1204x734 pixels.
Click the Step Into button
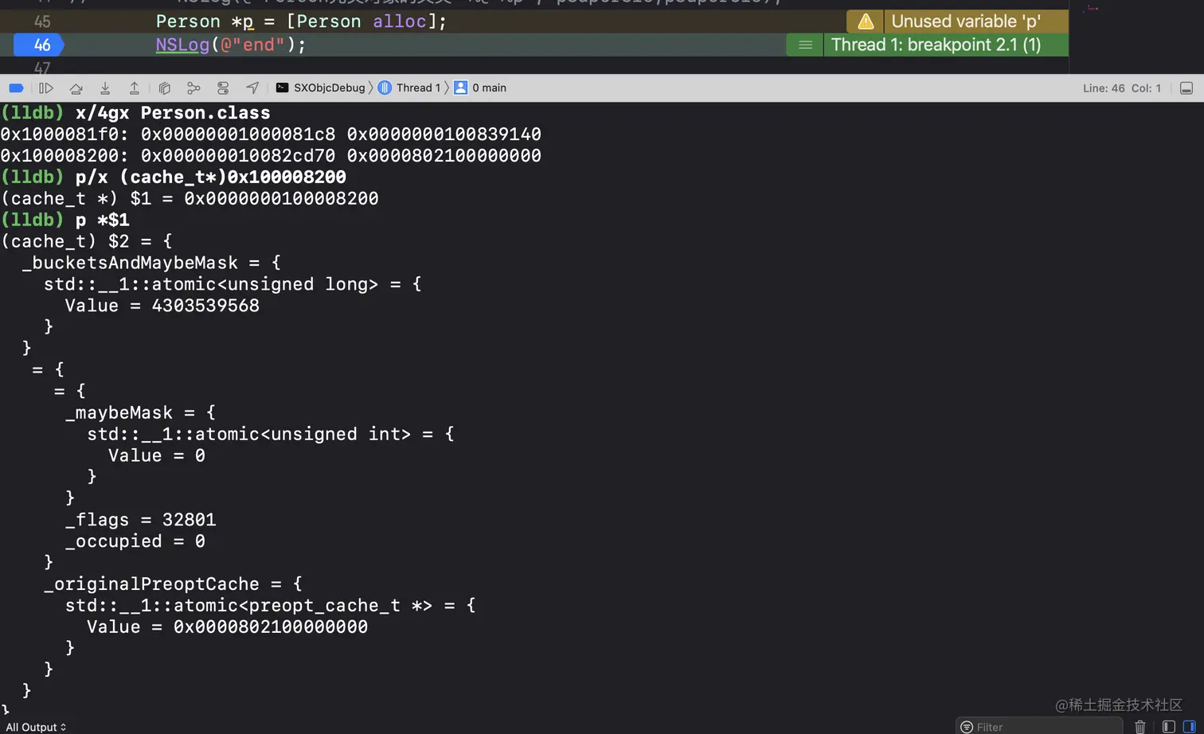[x=105, y=88]
